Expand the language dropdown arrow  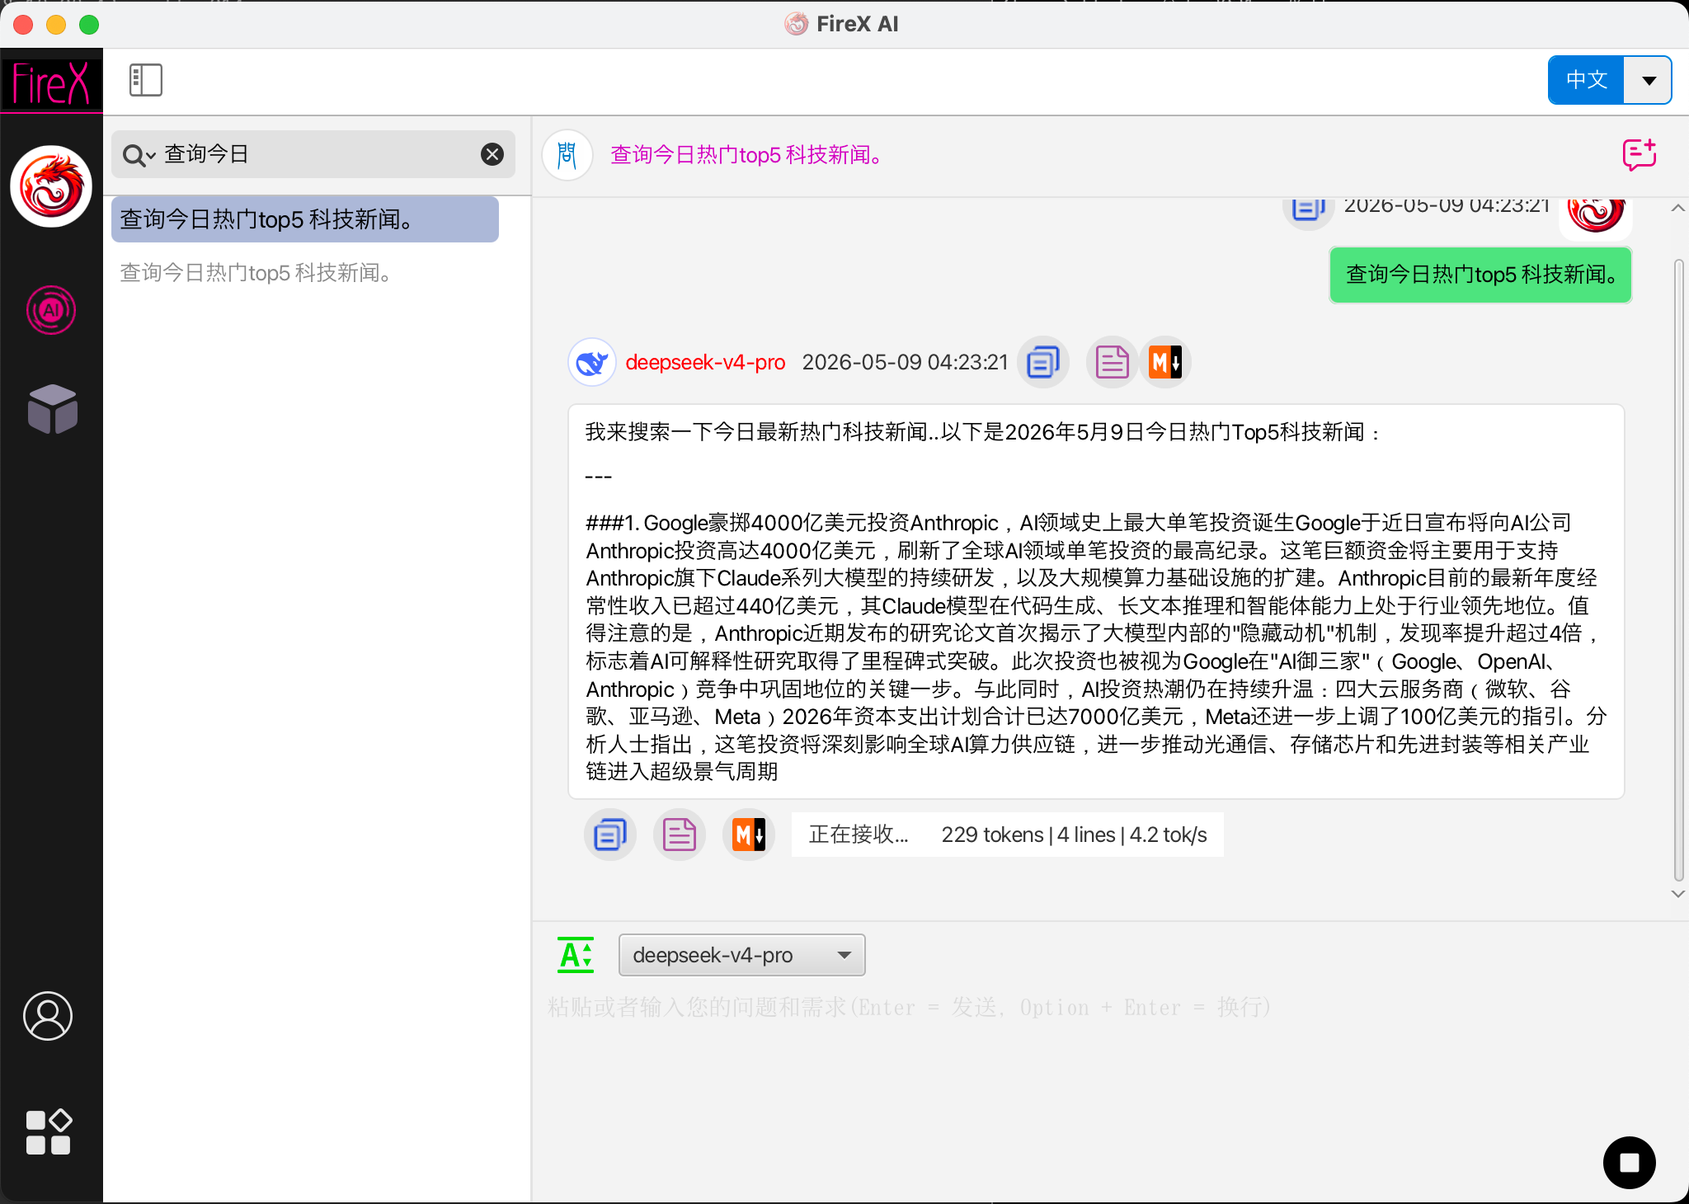1648,80
